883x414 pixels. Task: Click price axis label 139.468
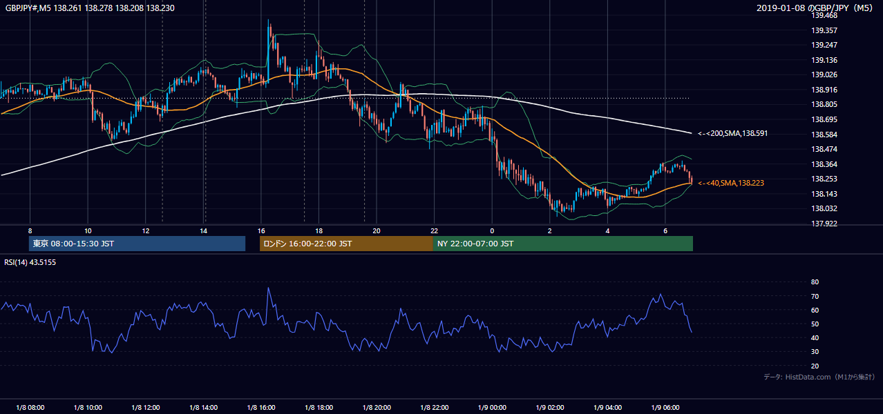824,15
